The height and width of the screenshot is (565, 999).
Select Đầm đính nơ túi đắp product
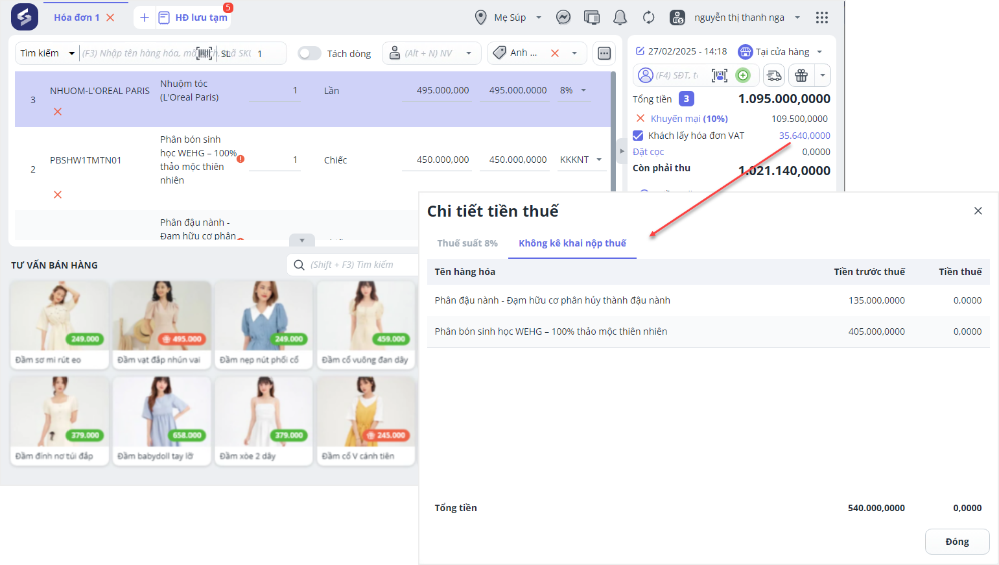(60, 421)
